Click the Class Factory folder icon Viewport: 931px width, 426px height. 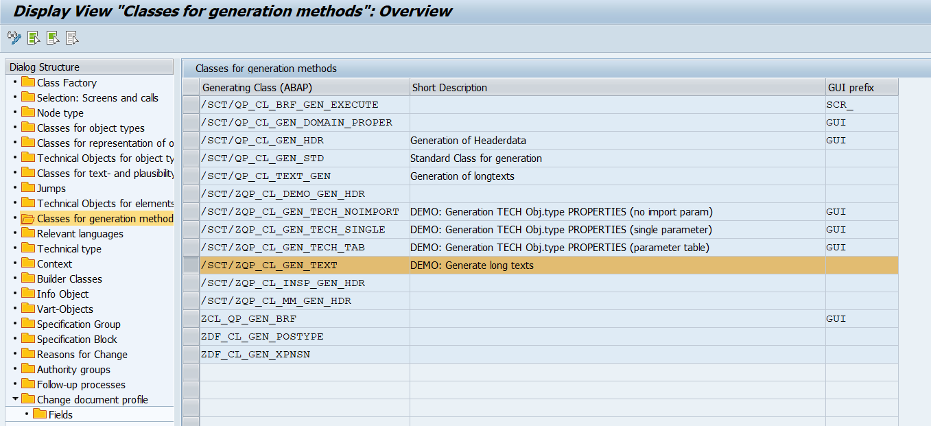coord(28,82)
